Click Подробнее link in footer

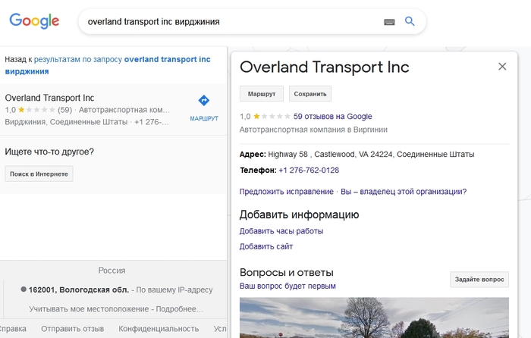coord(180,309)
